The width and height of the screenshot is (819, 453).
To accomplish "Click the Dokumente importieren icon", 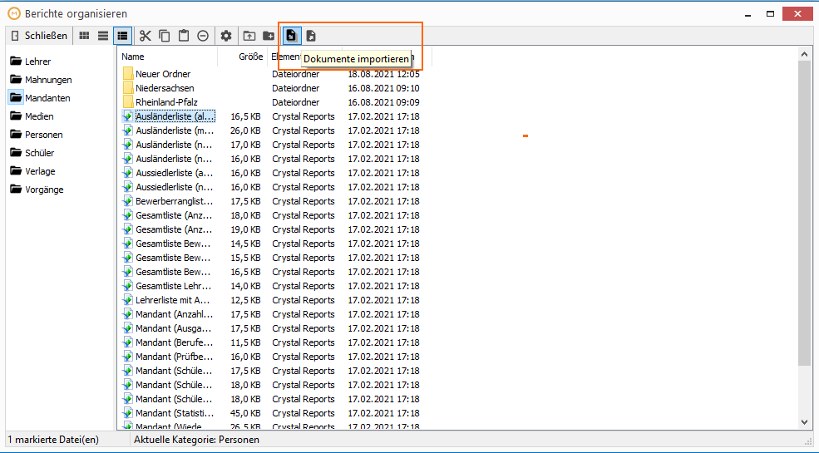I will point(292,36).
